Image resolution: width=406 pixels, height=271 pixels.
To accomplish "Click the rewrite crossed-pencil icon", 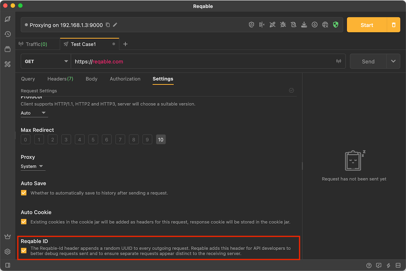I will click(272, 25).
